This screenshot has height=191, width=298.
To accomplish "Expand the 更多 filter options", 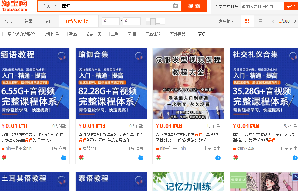I will tap(204, 34).
